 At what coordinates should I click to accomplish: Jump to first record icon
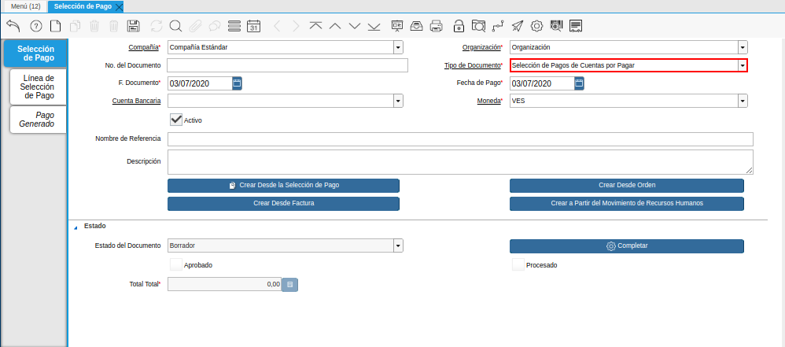315,26
